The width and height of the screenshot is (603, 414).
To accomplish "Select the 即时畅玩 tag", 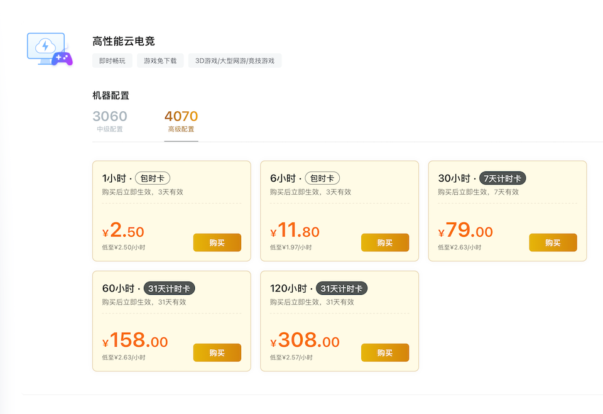I will (112, 60).
